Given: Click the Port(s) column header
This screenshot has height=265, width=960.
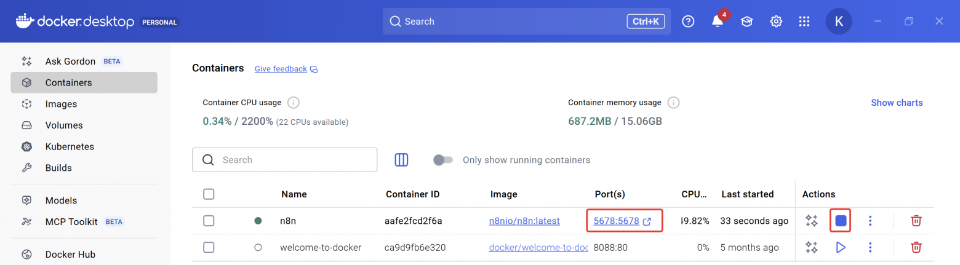Looking at the screenshot, I should point(610,194).
